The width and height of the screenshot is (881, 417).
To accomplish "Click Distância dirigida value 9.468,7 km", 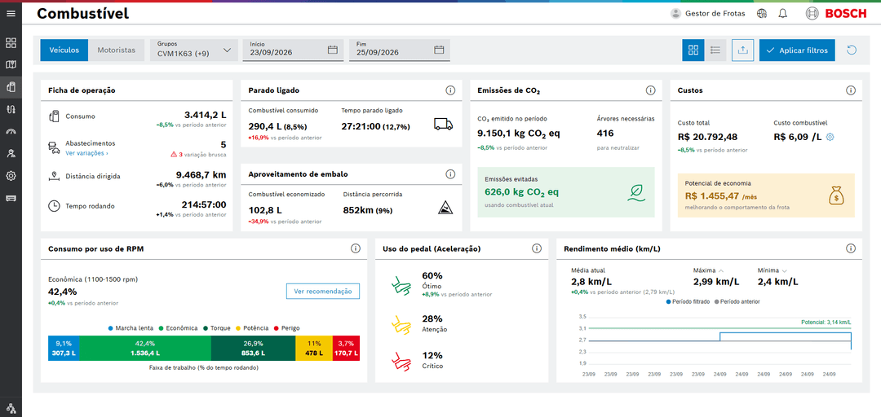I will pyautogui.click(x=201, y=174).
